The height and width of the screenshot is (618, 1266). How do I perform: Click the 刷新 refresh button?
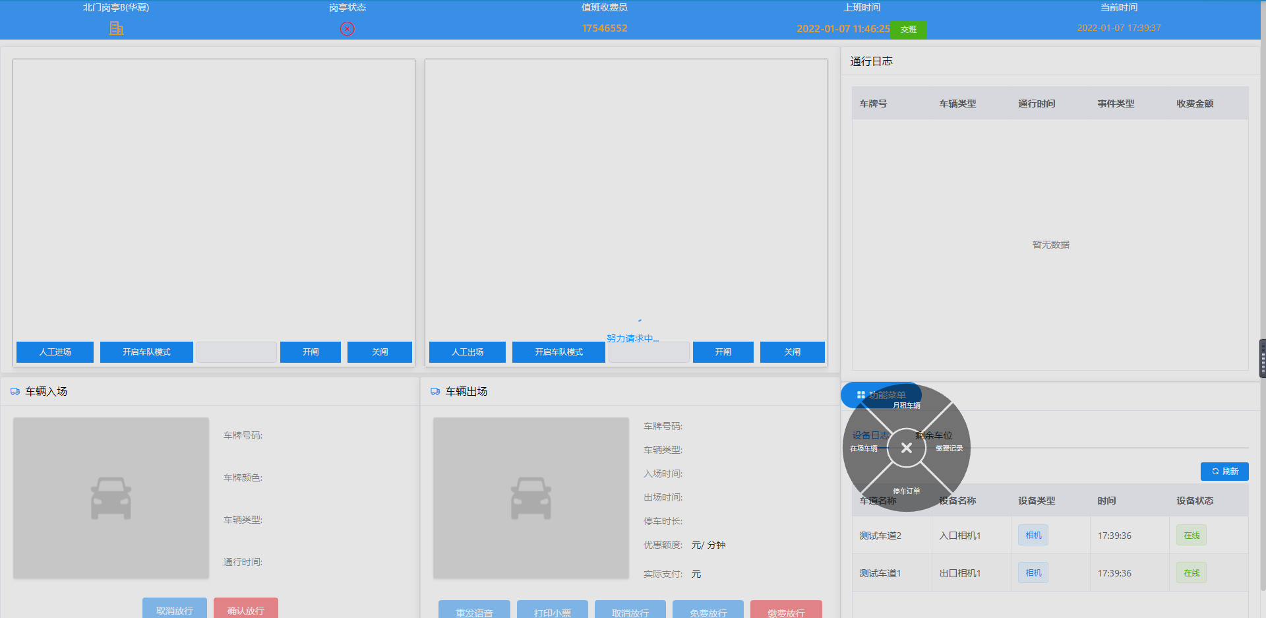(1224, 472)
